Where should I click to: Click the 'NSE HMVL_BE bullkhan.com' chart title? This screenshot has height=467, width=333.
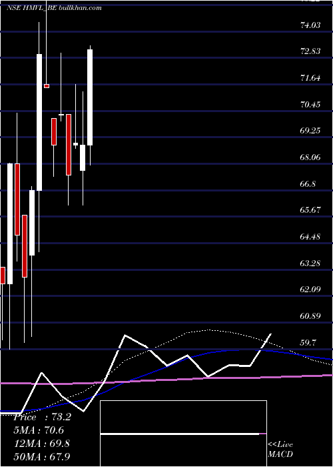point(54,8)
